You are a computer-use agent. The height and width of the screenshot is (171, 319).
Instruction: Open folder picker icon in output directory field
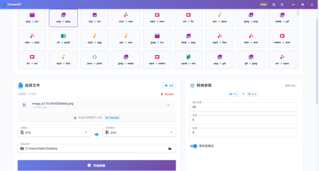[170, 149]
